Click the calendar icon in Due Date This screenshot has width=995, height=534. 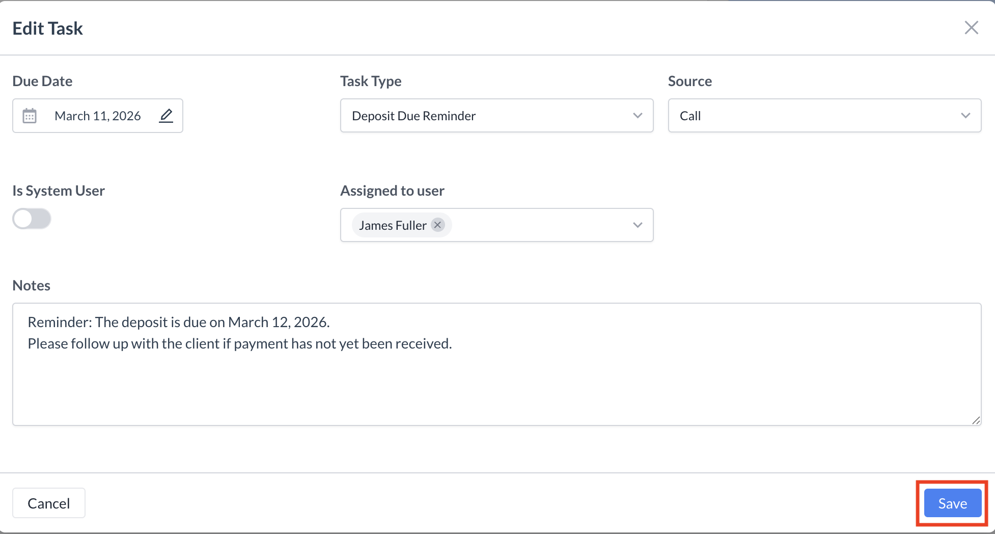[x=30, y=116]
